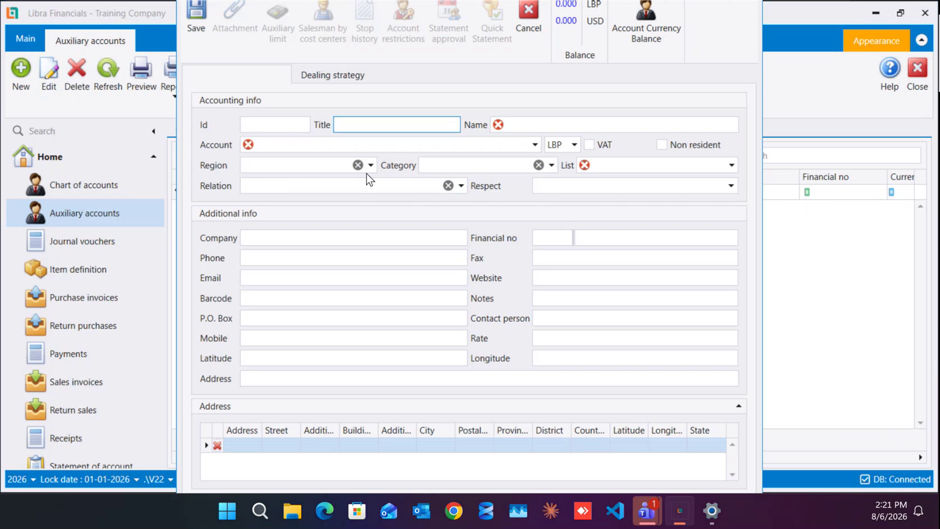Click the City column header in Address grid
This screenshot has width=940, height=529.
coord(435,430)
